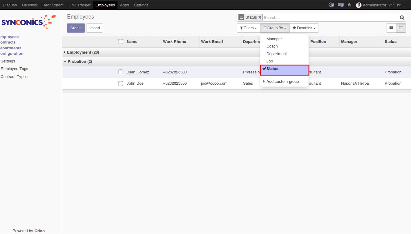Open the conversations message counter icon

point(341,5)
